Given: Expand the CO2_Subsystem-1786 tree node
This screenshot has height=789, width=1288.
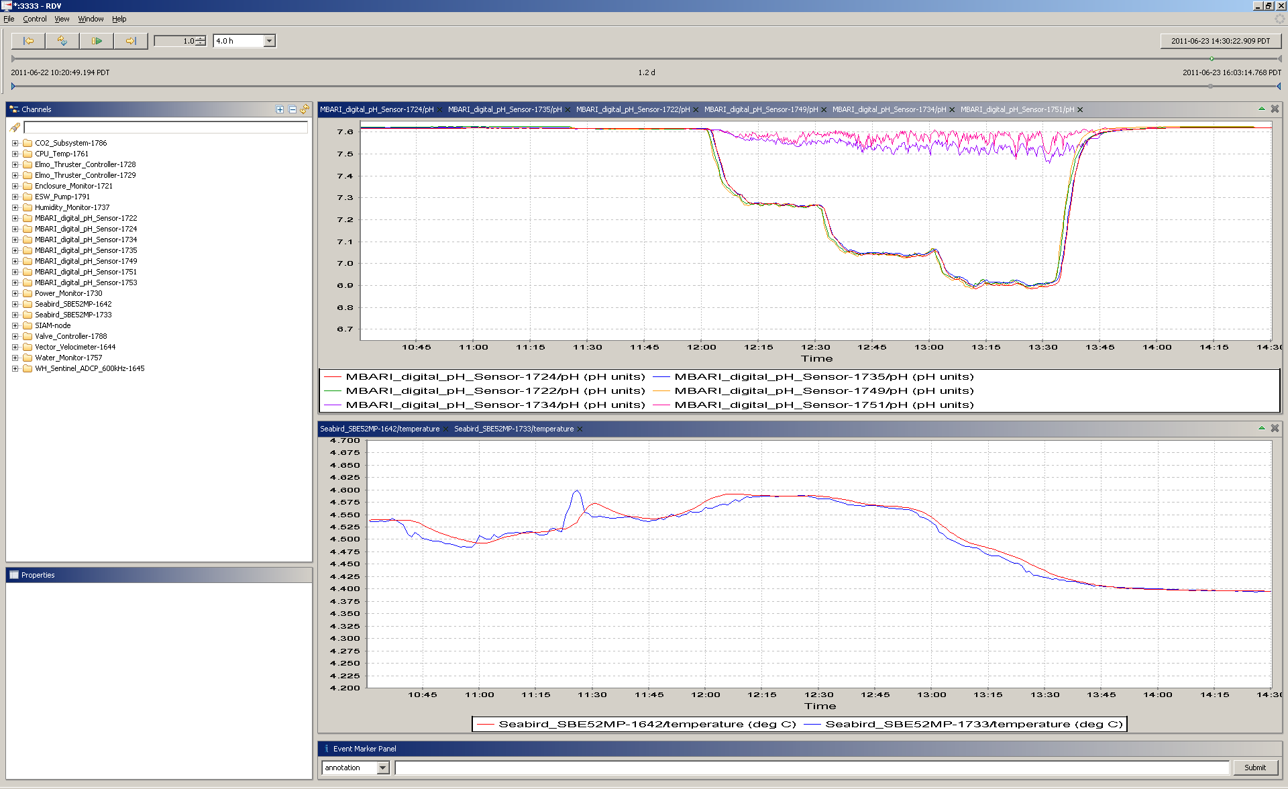Looking at the screenshot, I should click(x=15, y=143).
